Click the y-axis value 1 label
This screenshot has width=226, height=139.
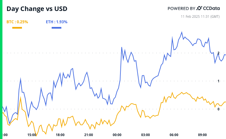pos(219,81)
